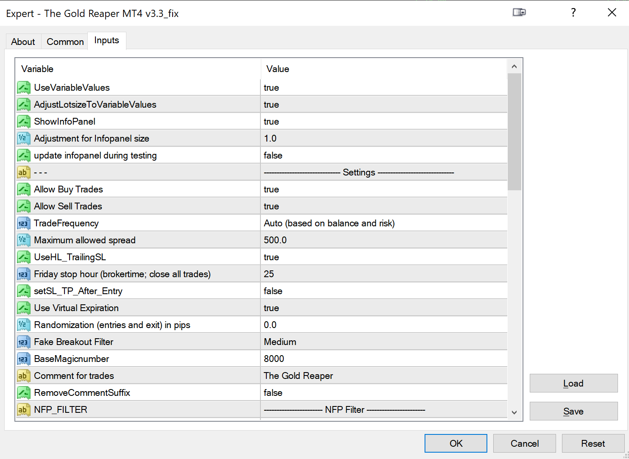
Task: Click the icon beside Maximum allowed spread
Action: pyautogui.click(x=23, y=240)
